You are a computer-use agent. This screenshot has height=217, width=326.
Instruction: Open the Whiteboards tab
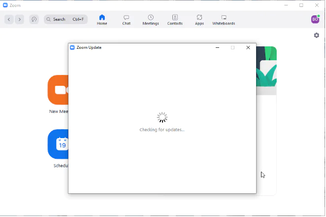pos(224,20)
